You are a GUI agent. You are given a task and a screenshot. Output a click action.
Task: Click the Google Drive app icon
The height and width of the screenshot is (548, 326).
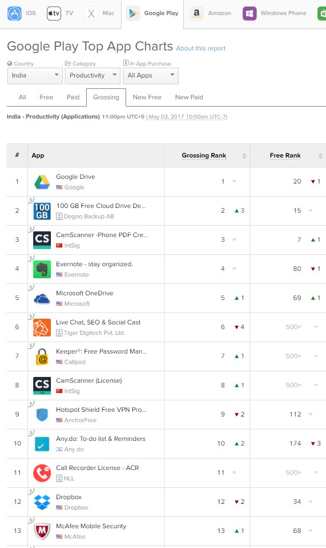42,182
